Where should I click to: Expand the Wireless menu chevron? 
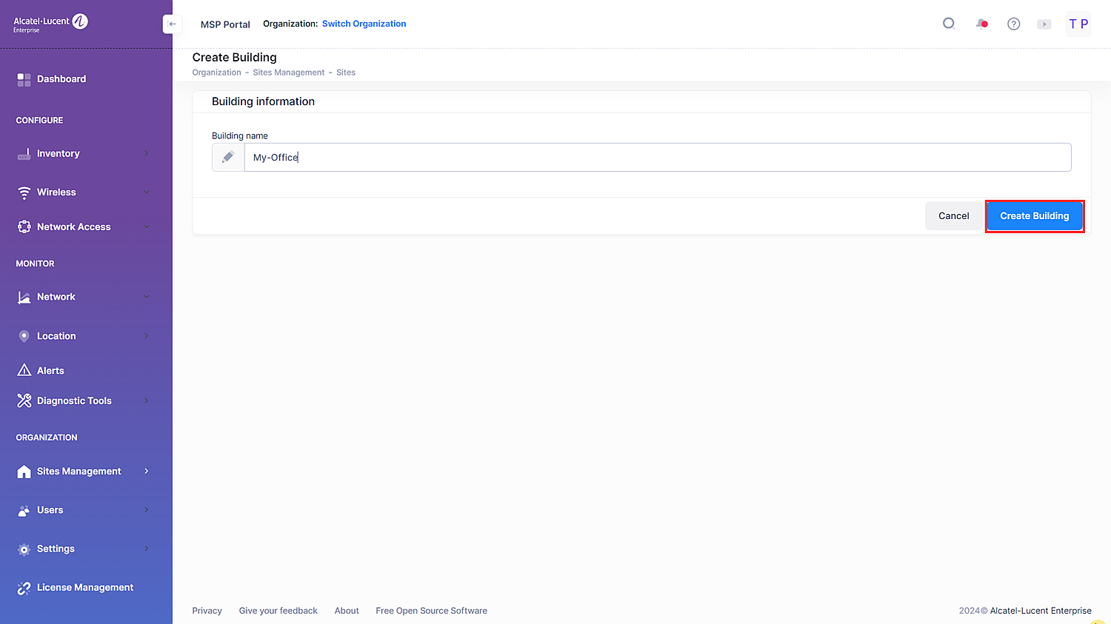[x=147, y=192]
